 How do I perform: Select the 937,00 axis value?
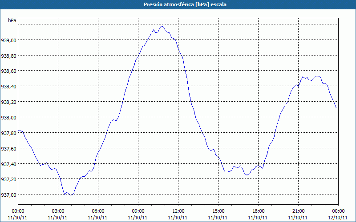coord(9,195)
